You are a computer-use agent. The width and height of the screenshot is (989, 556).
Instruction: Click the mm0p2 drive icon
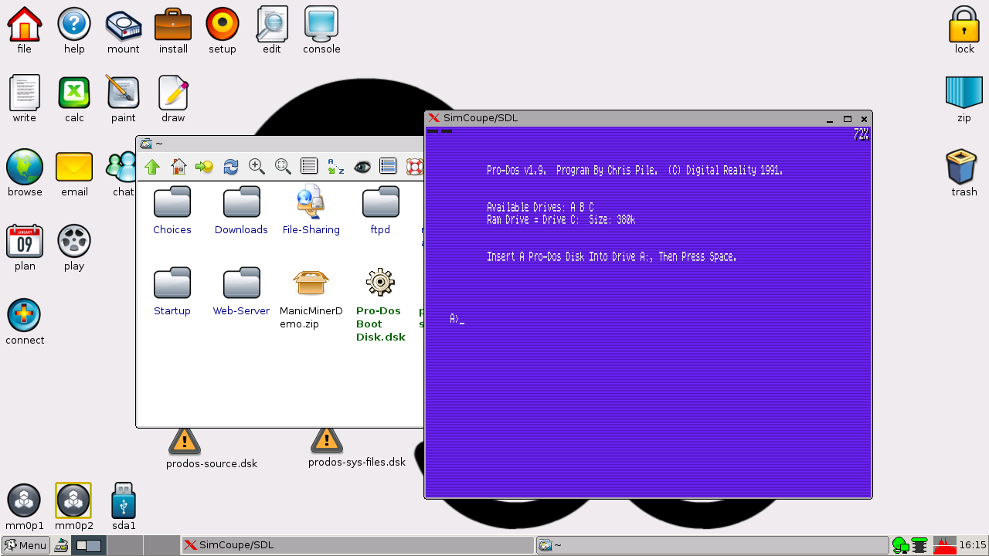coord(73,507)
